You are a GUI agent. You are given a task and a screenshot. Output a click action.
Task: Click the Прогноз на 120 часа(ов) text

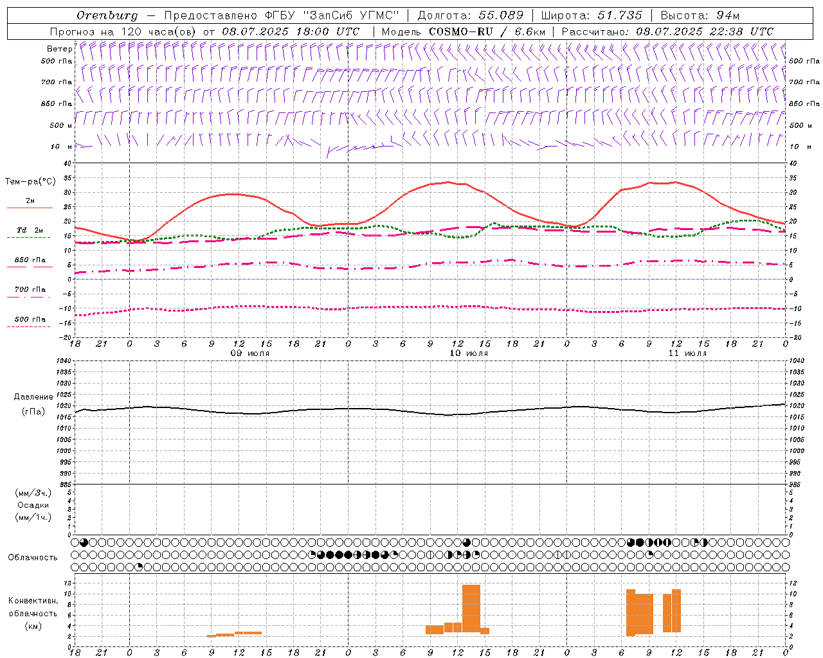pyautogui.click(x=123, y=31)
